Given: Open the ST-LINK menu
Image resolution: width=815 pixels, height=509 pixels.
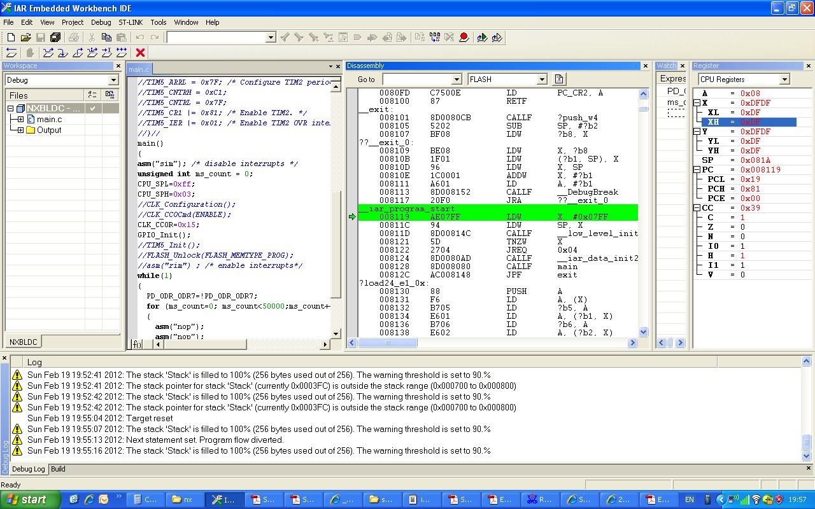Looking at the screenshot, I should coord(131,22).
